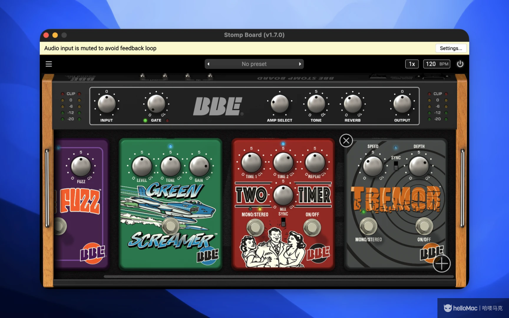Click the 1x oversampling button
Viewport: 509px width, 318px height.
point(412,64)
